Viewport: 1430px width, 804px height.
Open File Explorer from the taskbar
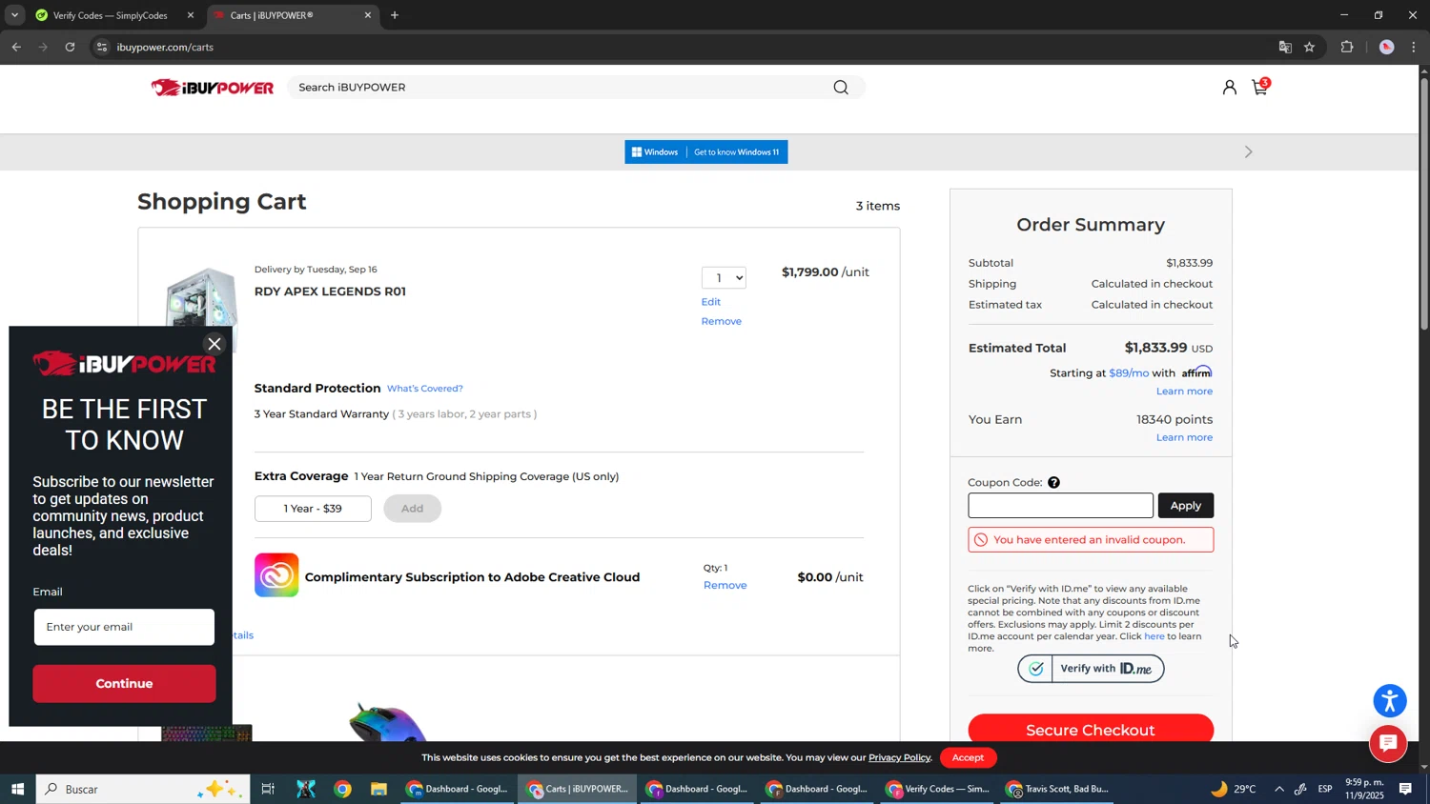(379, 789)
